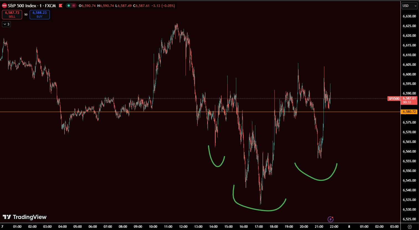Click the 6,600.00 price scale label
Image resolution: width=419 pixels, height=230 pixels.
coord(409,74)
